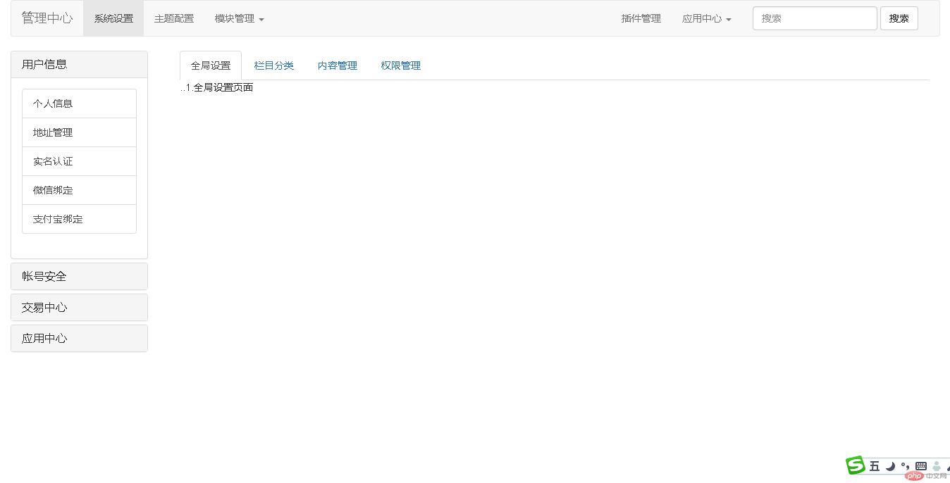This screenshot has width=950, height=483.
Task: Open the 模块管理 dropdown menu
Action: point(239,18)
